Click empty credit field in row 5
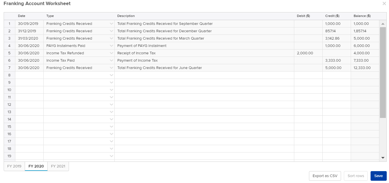 coord(337,53)
